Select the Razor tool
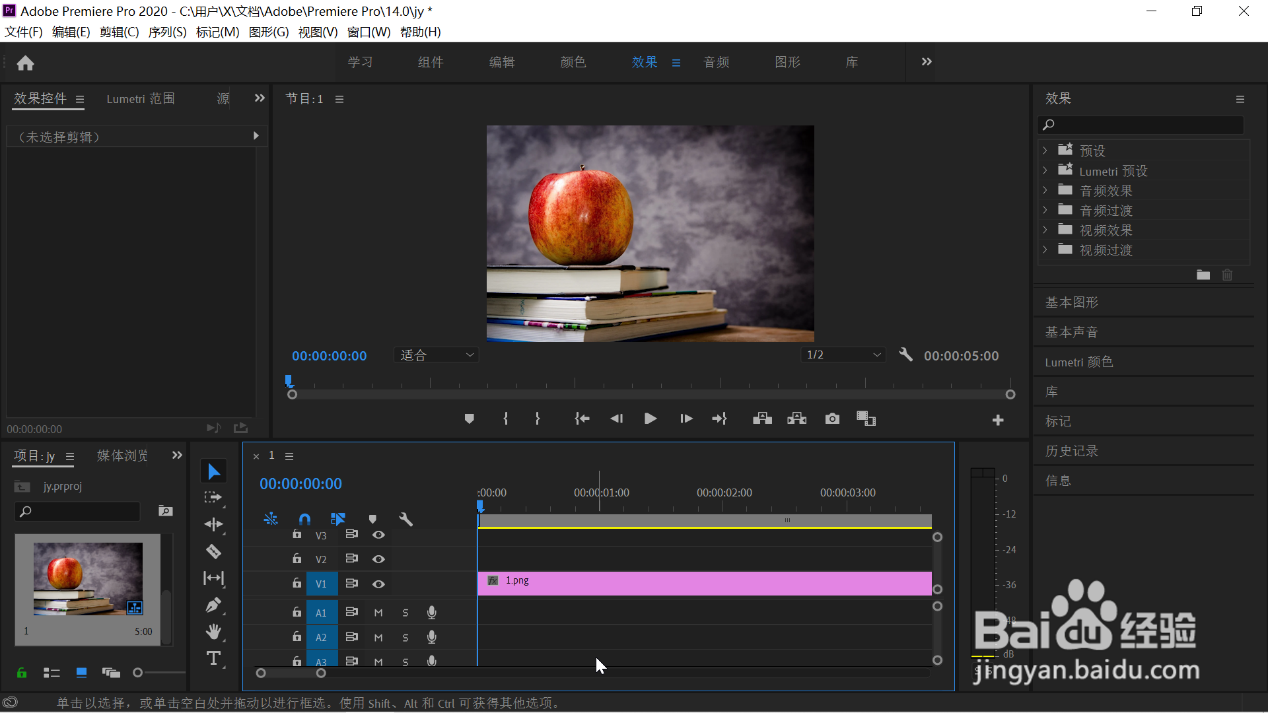 [x=213, y=551]
